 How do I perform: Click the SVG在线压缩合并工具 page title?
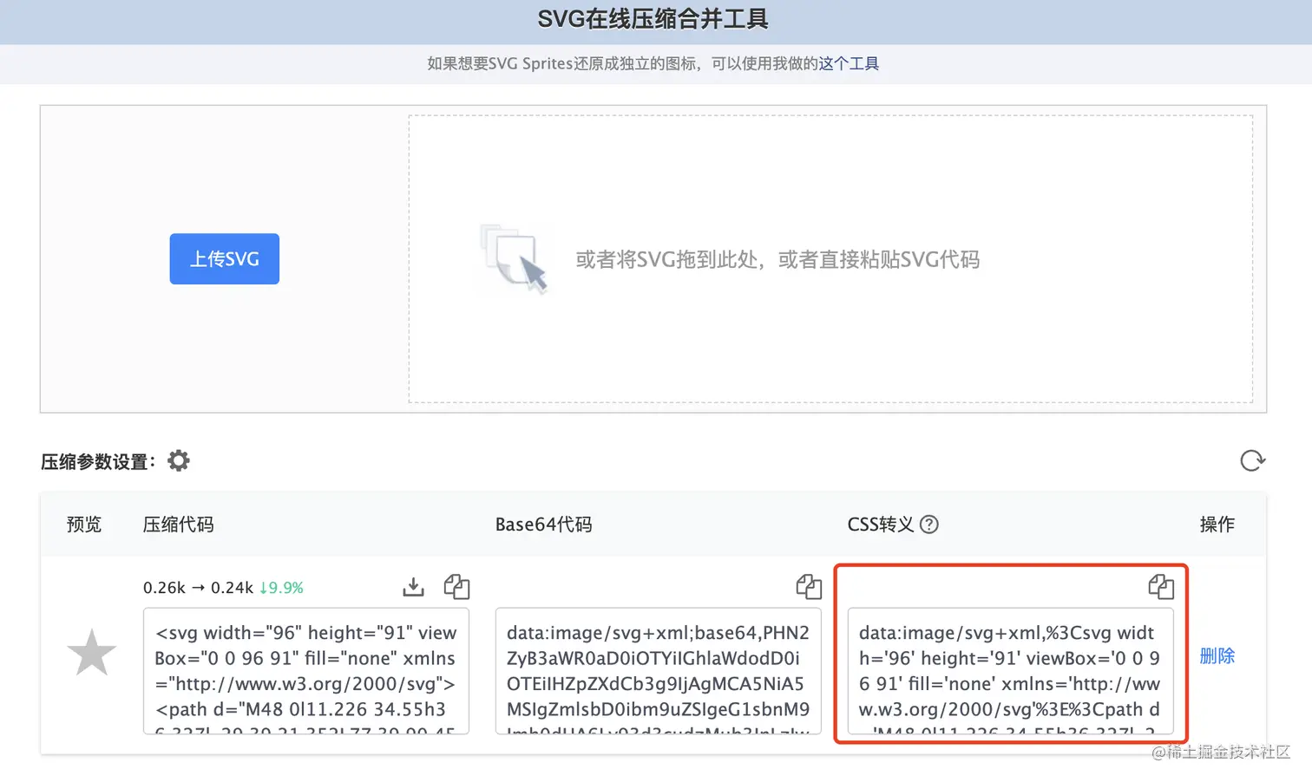click(x=653, y=19)
